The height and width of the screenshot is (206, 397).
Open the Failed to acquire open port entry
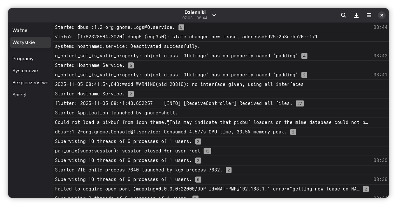point(207,189)
